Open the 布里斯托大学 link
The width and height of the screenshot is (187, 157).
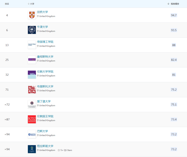(45, 86)
